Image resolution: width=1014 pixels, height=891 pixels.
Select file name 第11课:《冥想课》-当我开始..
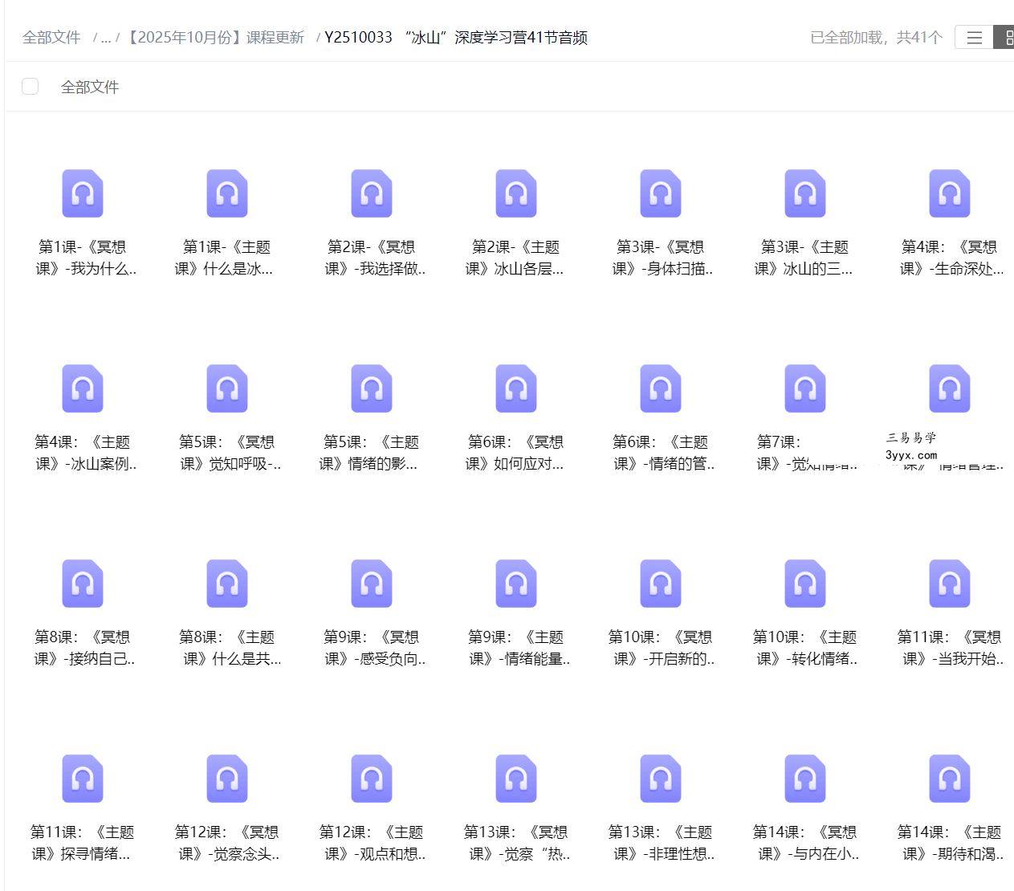coord(951,648)
